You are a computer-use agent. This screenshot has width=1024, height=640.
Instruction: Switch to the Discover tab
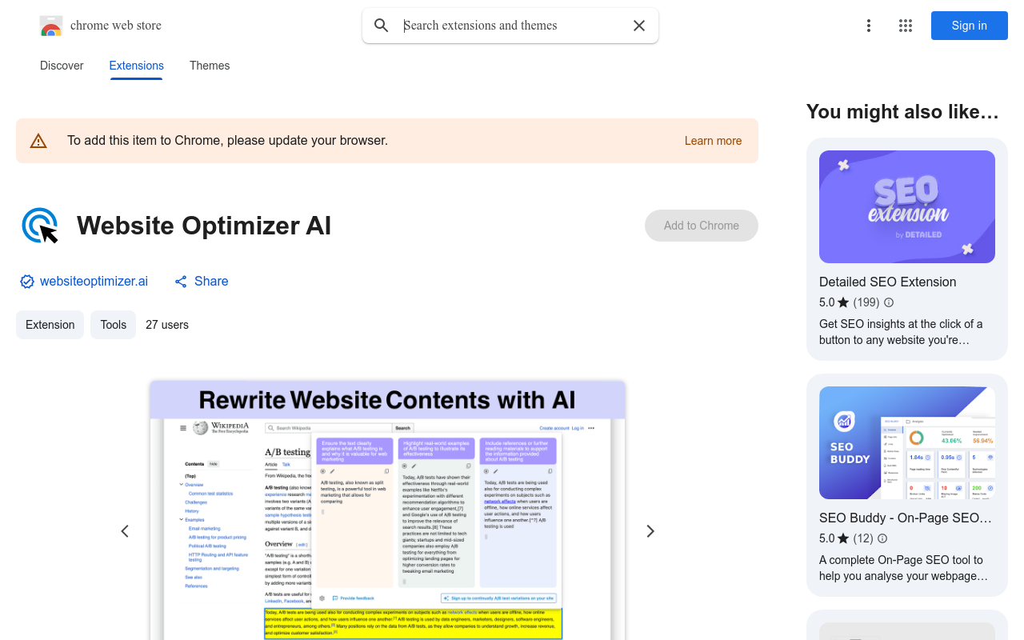click(x=62, y=66)
